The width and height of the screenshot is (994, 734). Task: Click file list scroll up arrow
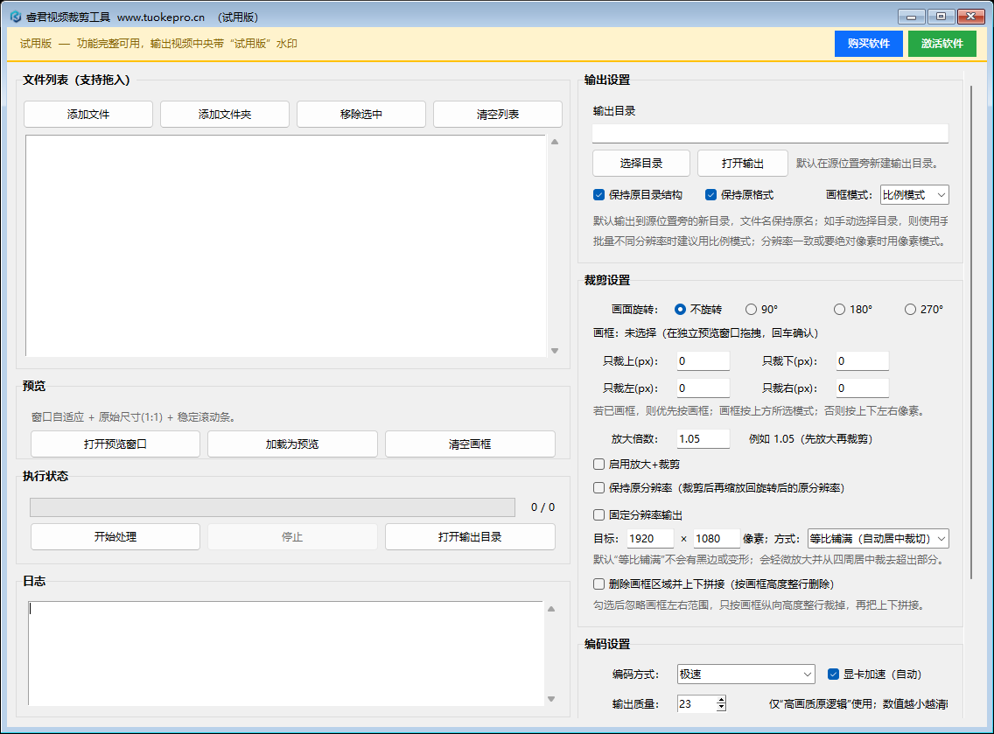pos(555,142)
